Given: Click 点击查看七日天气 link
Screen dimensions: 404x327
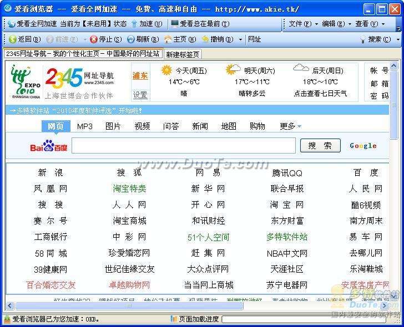Looking at the screenshot, I should tap(320, 93).
